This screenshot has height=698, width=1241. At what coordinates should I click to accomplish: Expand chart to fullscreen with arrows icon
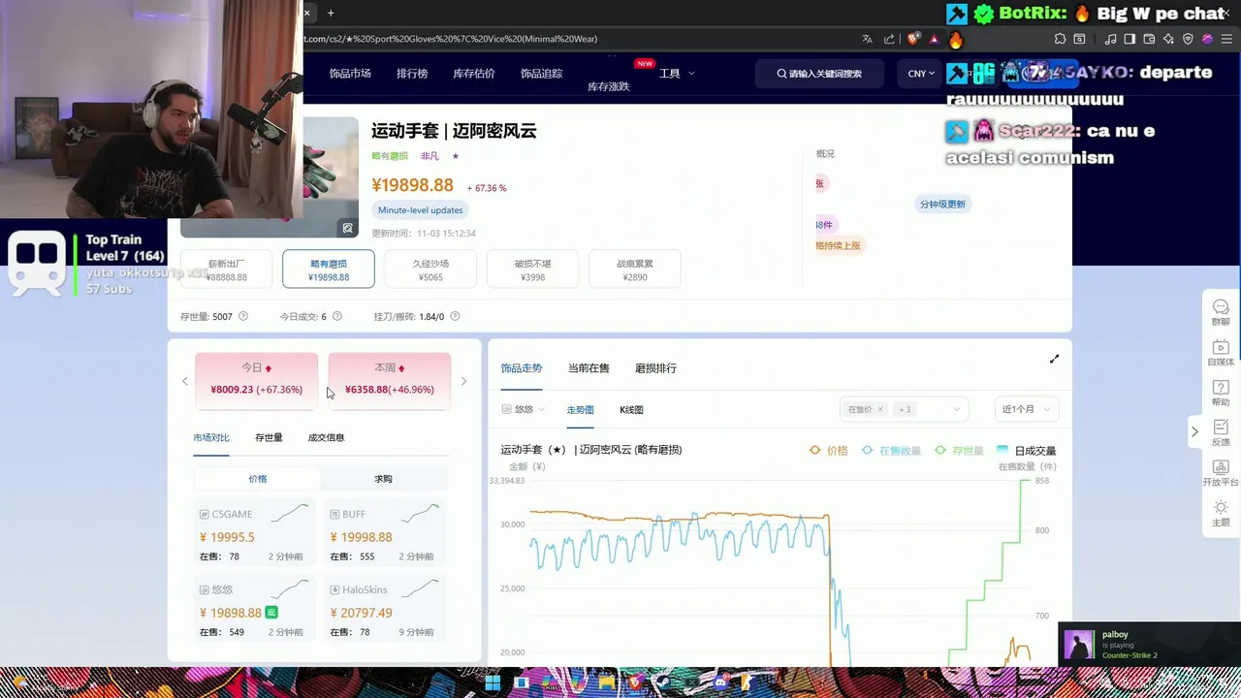tap(1054, 359)
